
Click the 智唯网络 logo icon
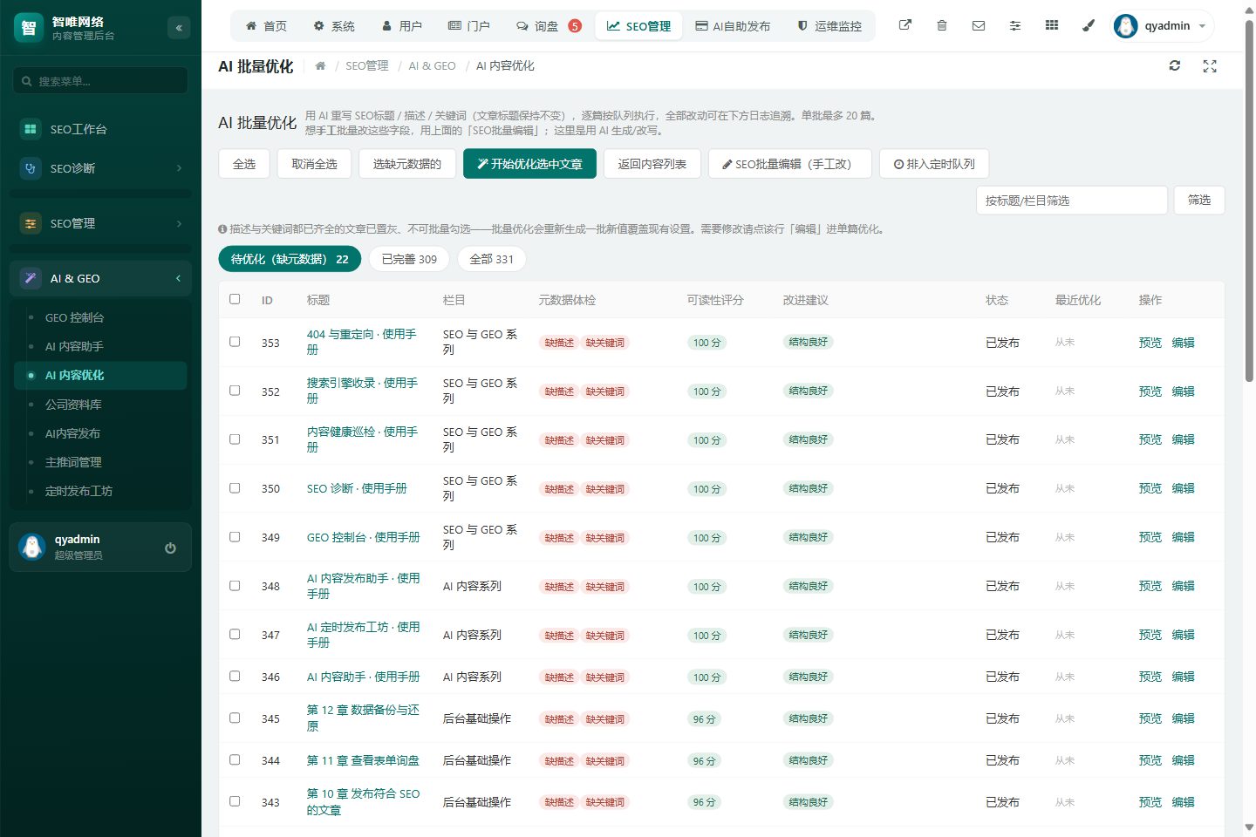pyautogui.click(x=29, y=28)
